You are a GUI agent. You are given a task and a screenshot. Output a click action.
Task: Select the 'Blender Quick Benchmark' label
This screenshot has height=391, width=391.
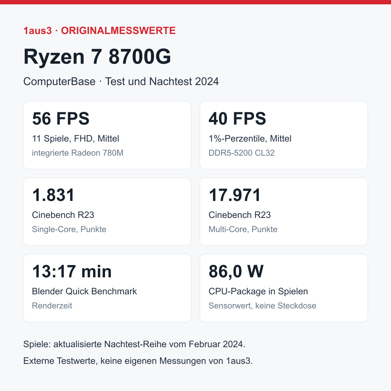(84, 291)
